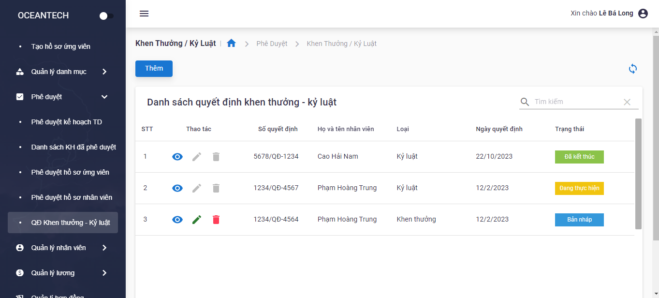Click the Thêm button

(x=154, y=68)
